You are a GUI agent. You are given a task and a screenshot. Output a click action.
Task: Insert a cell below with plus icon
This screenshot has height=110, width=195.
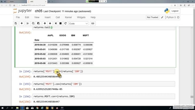pos(22,24)
